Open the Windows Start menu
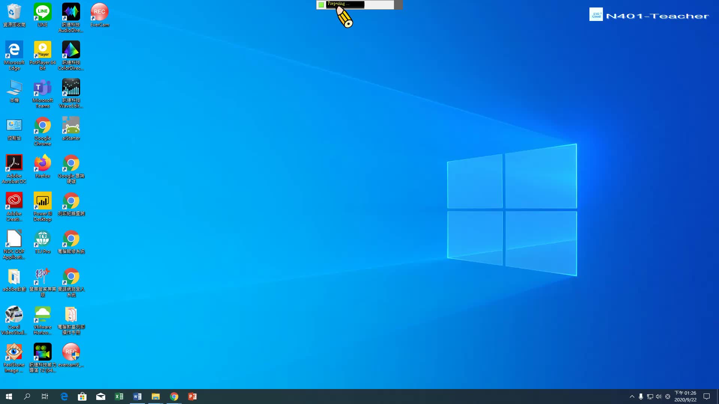 pos(9,397)
